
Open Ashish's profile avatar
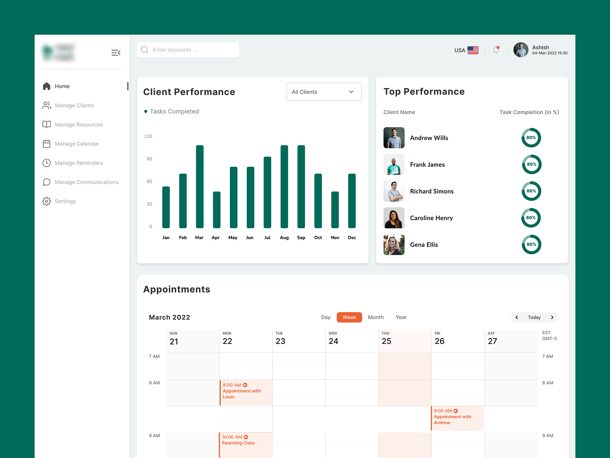point(521,50)
